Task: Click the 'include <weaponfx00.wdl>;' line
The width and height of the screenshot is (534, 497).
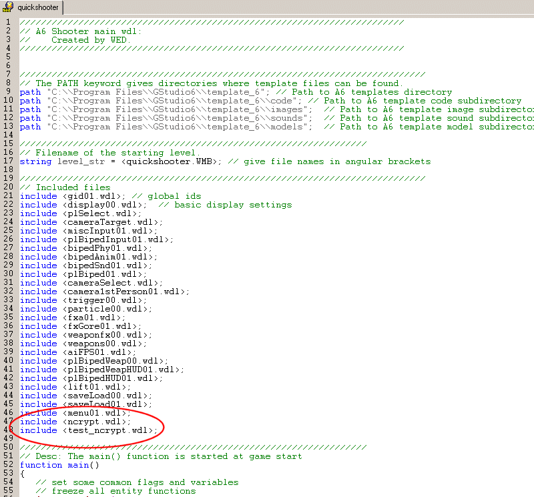Action: coord(86,335)
